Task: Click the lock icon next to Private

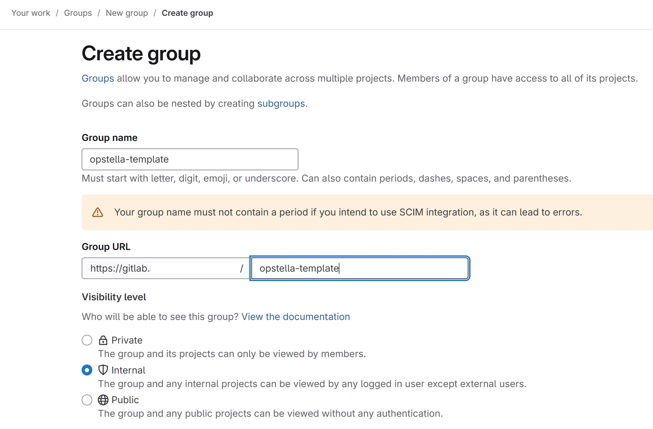Action: (x=103, y=340)
